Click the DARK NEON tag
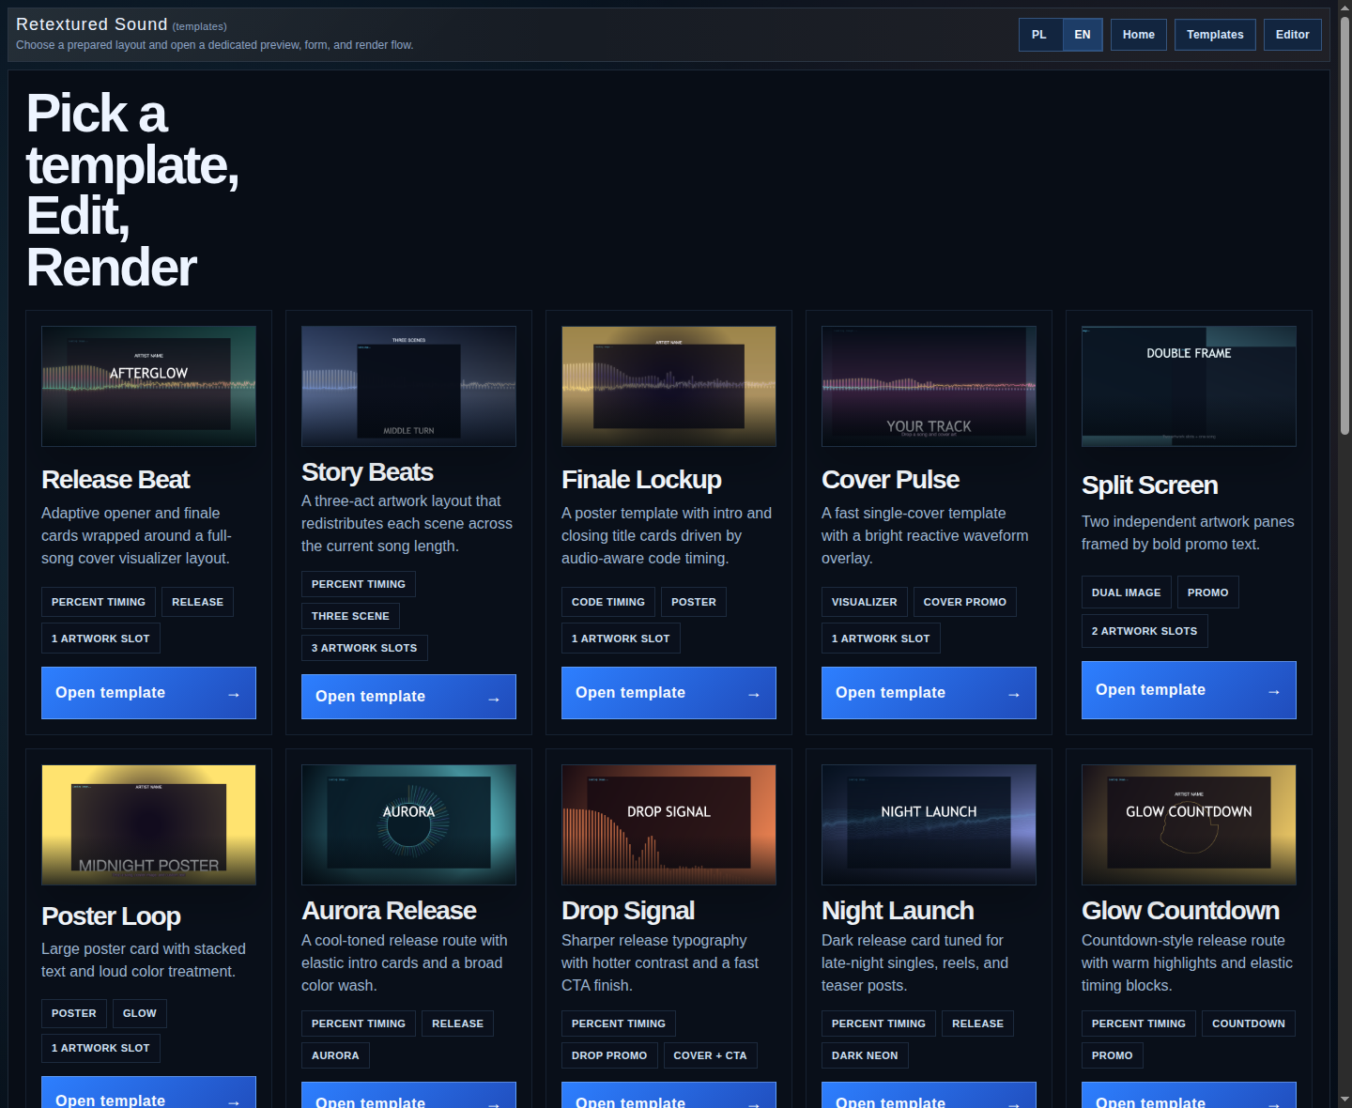Screen dimensions: 1352x1108 (865, 1055)
